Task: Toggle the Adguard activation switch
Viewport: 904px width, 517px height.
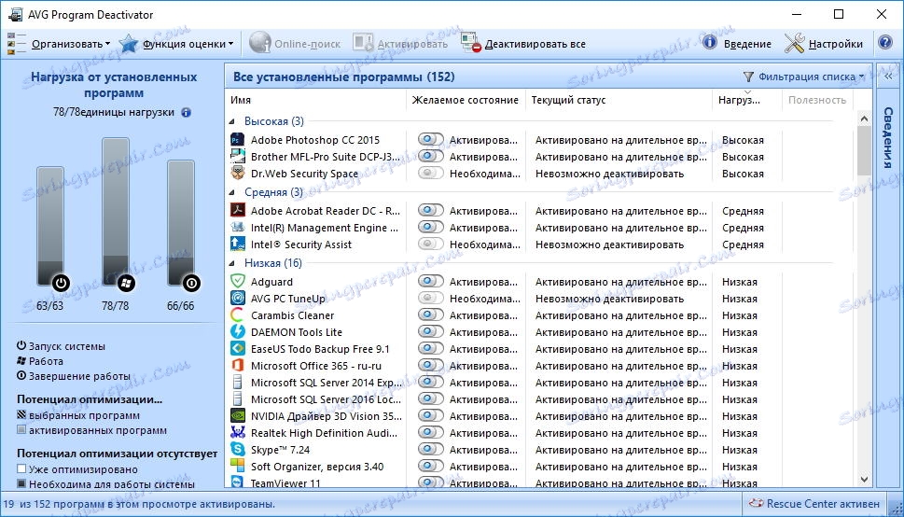Action: click(431, 282)
